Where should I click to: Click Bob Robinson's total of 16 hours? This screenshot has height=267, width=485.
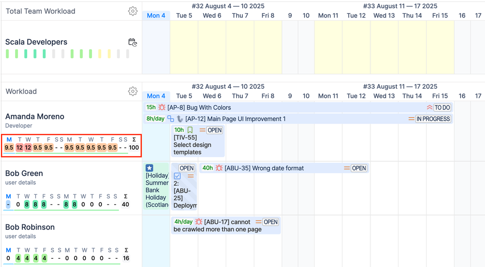[x=126, y=258]
